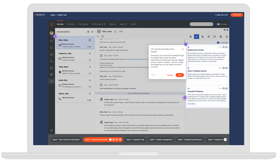This screenshot has height=162, width=277.
Task: Toggle the On Queue switch
Action: click(x=218, y=24)
